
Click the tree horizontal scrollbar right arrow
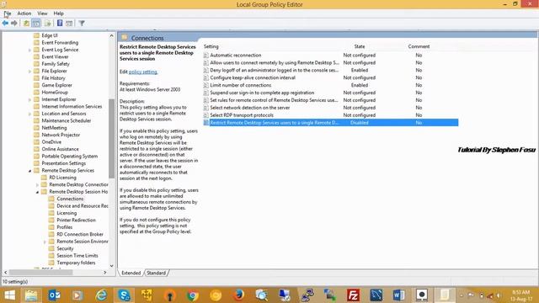pyautogui.click(x=104, y=273)
